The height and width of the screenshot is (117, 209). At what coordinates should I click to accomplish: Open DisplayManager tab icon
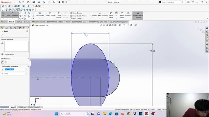click(20, 28)
